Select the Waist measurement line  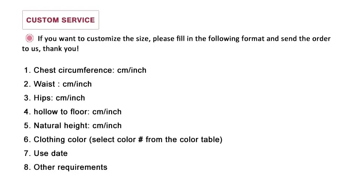point(58,84)
